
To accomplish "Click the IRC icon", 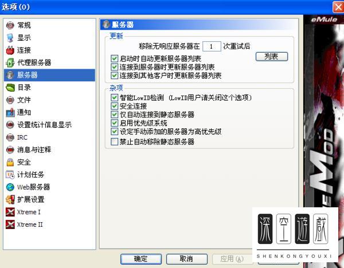I will pyautogui.click(x=10, y=137).
